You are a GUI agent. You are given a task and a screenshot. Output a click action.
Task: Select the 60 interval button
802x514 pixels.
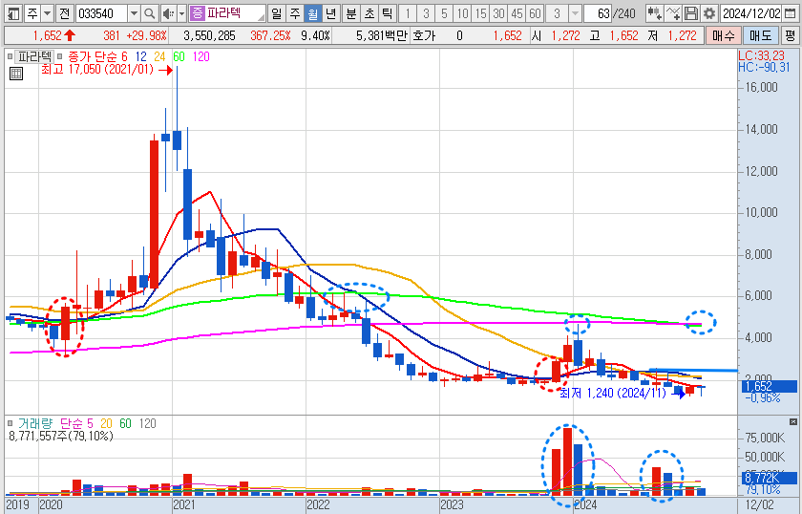[x=535, y=13]
